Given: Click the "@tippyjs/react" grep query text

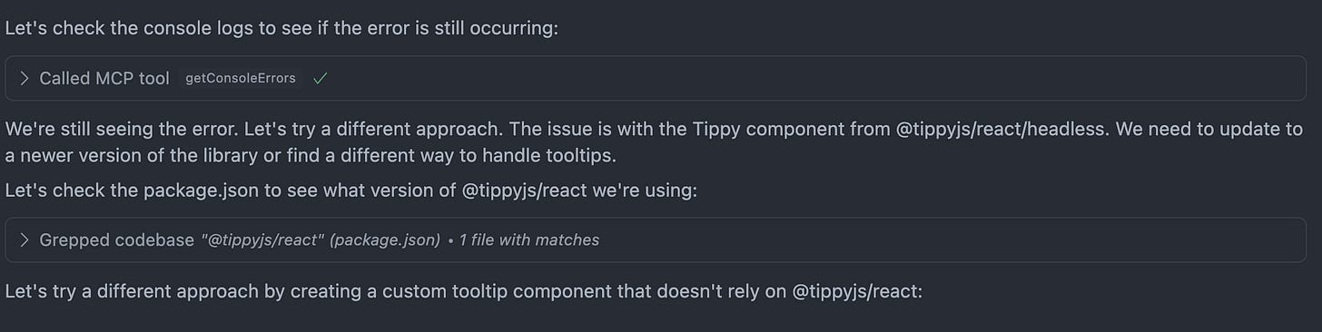Looking at the screenshot, I should 262,240.
